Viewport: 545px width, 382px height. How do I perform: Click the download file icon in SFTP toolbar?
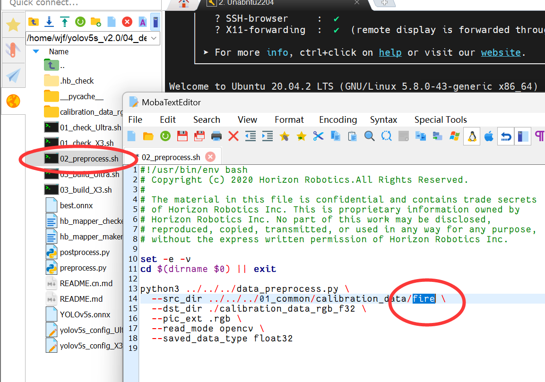[x=49, y=22]
